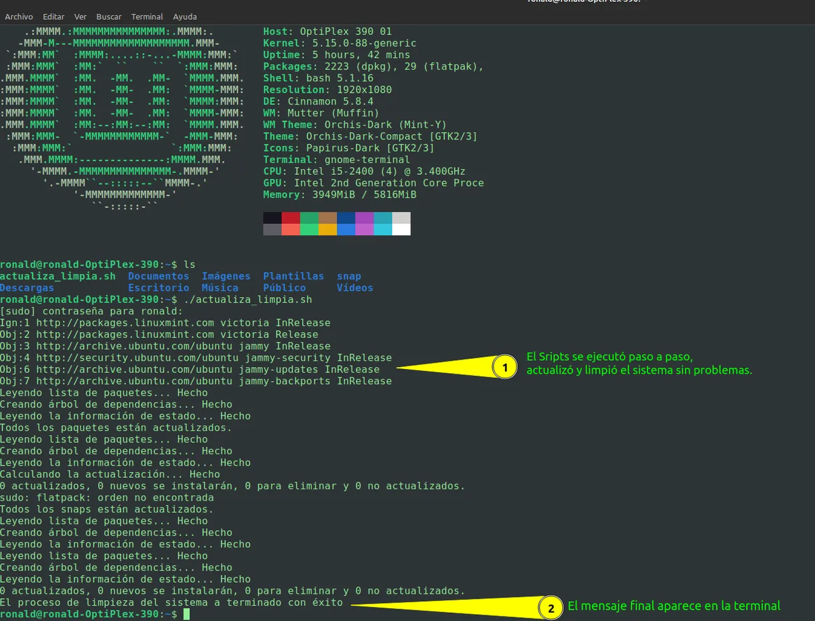Open the Archivo menu
Viewport: 815px width, 621px height.
coord(19,17)
